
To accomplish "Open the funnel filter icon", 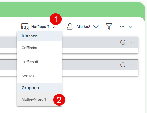I will (109, 26).
